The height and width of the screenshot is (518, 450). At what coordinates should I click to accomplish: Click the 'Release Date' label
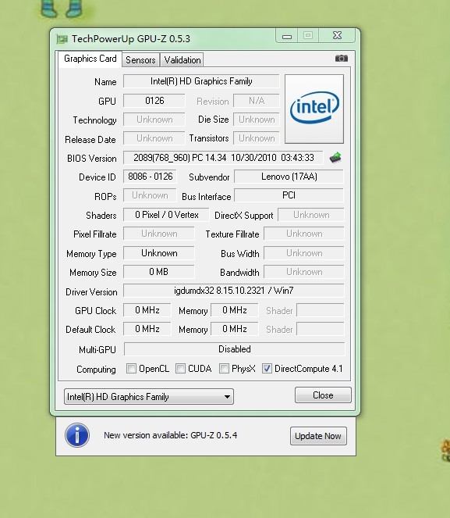coord(90,139)
